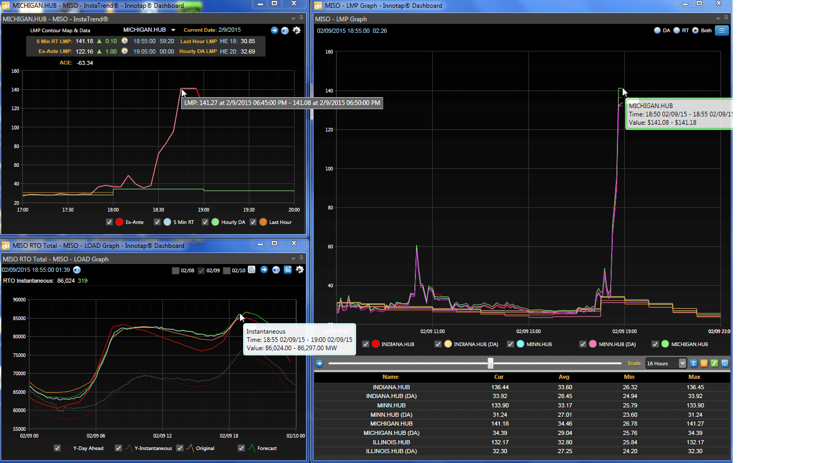
Task: Select the Both radio button
Action: pos(695,30)
